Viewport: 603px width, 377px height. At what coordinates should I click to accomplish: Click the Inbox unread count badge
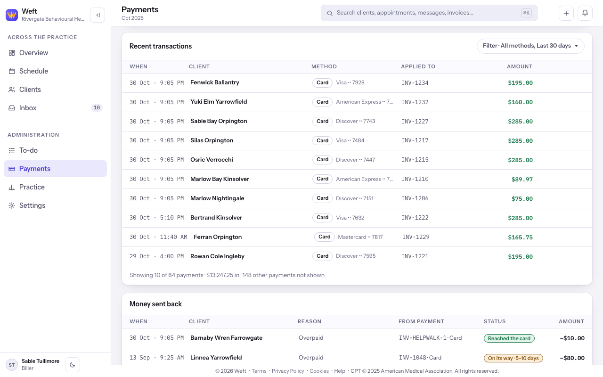point(97,108)
